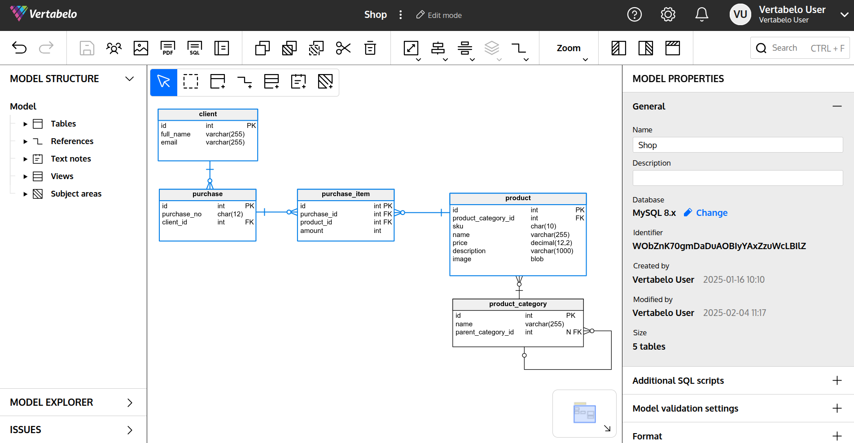Open the notifications bell
854x443 pixels.
[701, 15]
